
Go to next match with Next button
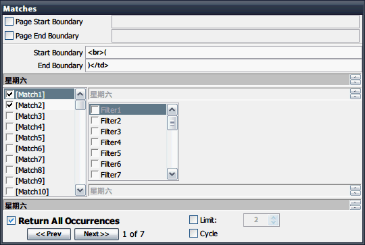[97, 234]
